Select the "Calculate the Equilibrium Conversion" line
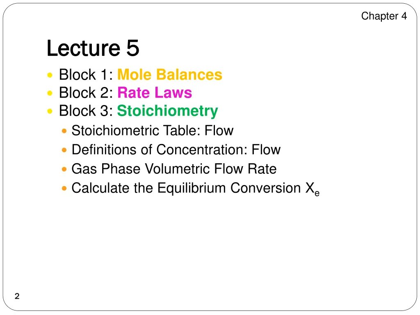This screenshot has width=420, height=315. point(192,188)
